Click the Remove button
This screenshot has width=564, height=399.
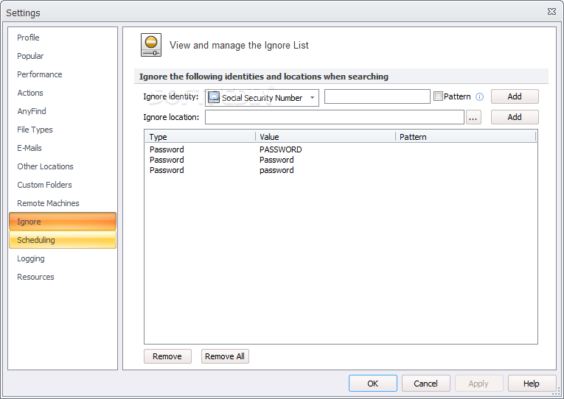[x=167, y=356]
